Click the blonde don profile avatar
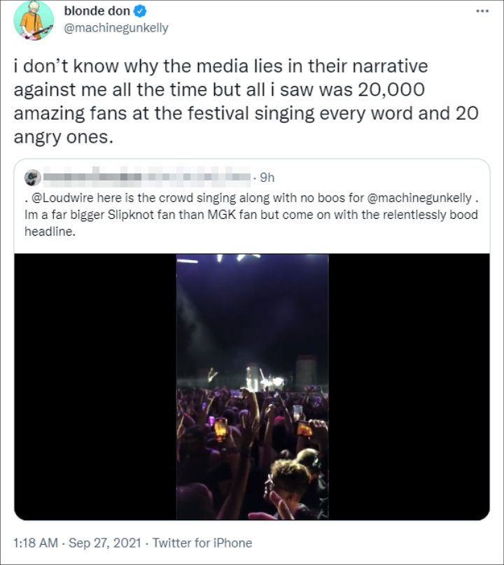 pos(33,20)
